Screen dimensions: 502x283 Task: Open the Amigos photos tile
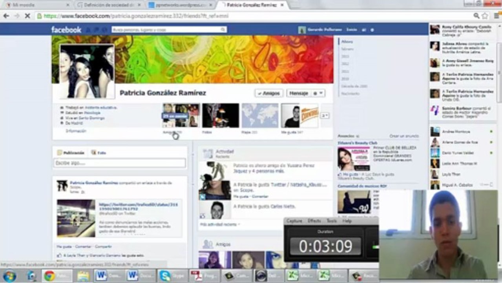pyautogui.click(x=181, y=116)
